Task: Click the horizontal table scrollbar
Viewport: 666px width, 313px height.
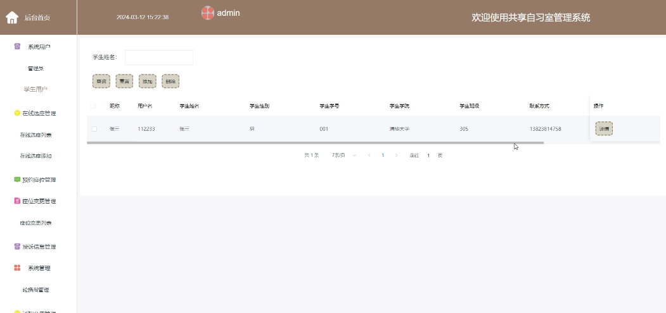Action: click(x=315, y=143)
